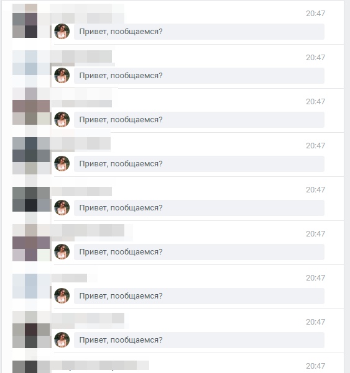Screen dimensions: 350x373
Task: Click the sender photo in the third message
Action: coord(62,119)
